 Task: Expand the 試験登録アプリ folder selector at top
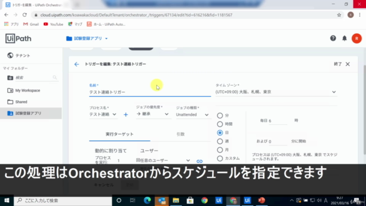(x=87, y=38)
